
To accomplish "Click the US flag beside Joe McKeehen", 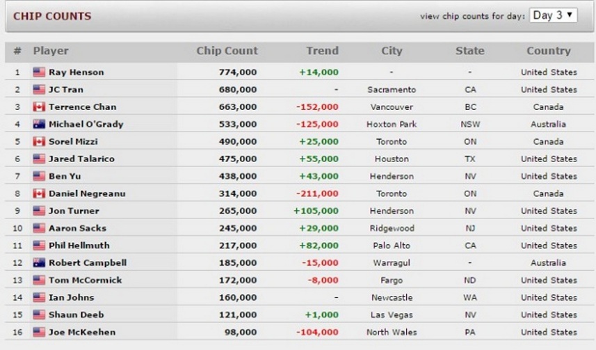I will click(39, 333).
